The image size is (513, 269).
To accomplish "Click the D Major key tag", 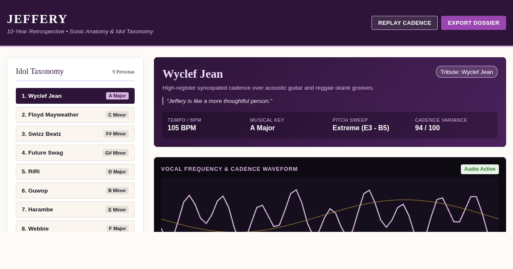I will pyautogui.click(x=117, y=172).
